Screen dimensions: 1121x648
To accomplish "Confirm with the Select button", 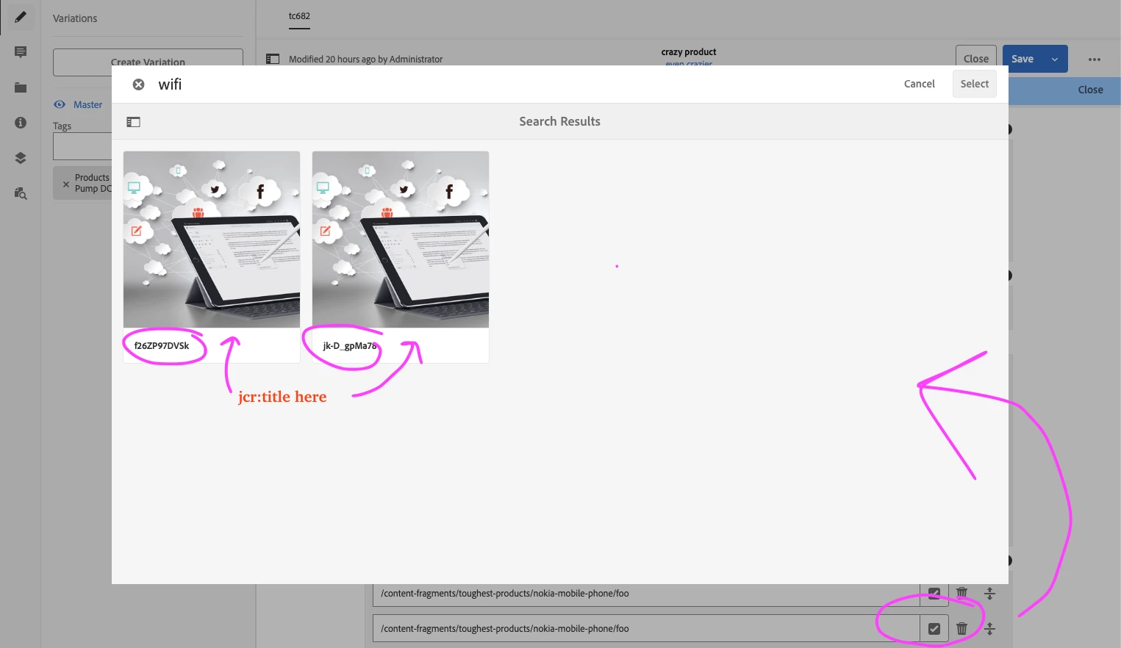I will [975, 84].
